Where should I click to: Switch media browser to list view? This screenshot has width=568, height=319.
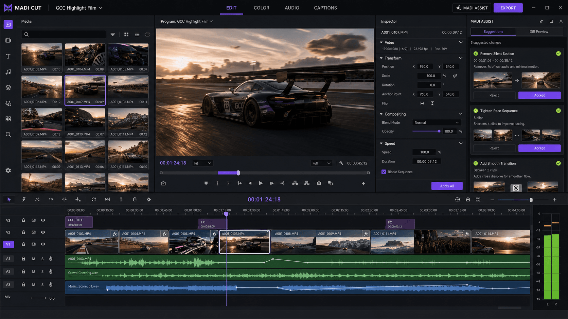point(137,35)
